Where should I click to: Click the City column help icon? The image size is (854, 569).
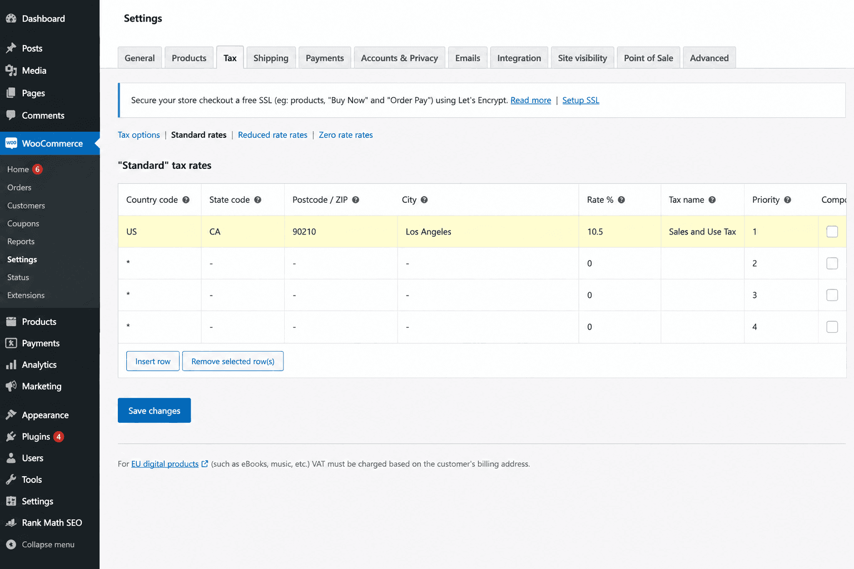coord(424,199)
